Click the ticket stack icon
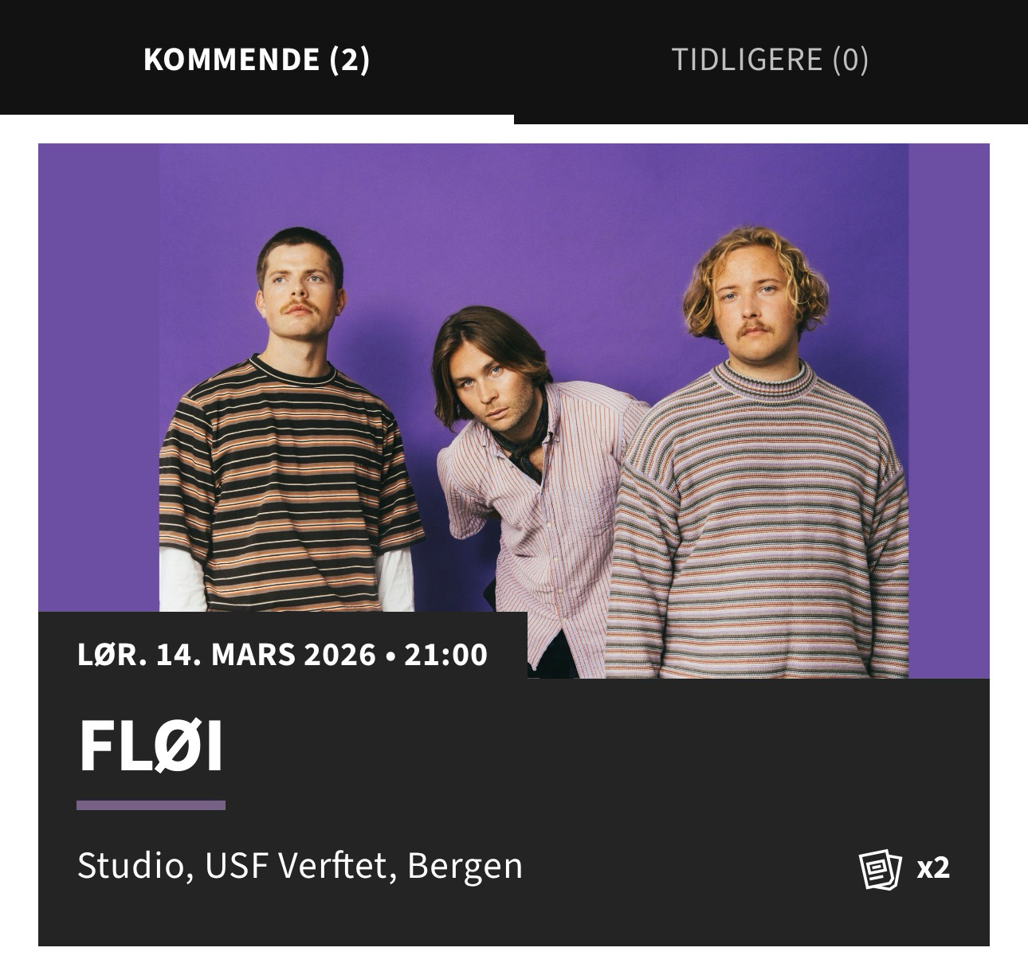1028x975 pixels. (x=880, y=869)
